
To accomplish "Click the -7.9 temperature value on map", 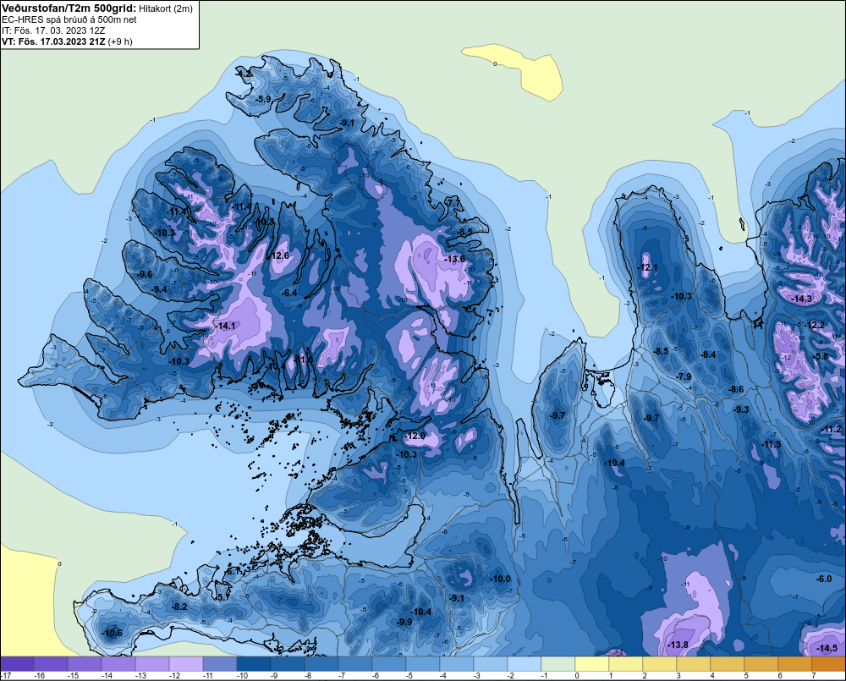I will point(684,376).
